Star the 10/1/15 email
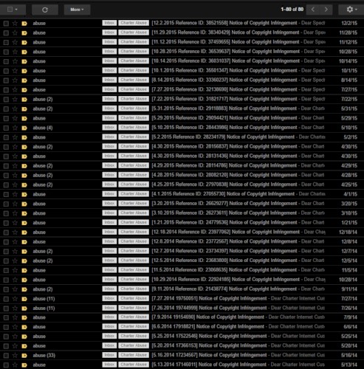 point(15,71)
